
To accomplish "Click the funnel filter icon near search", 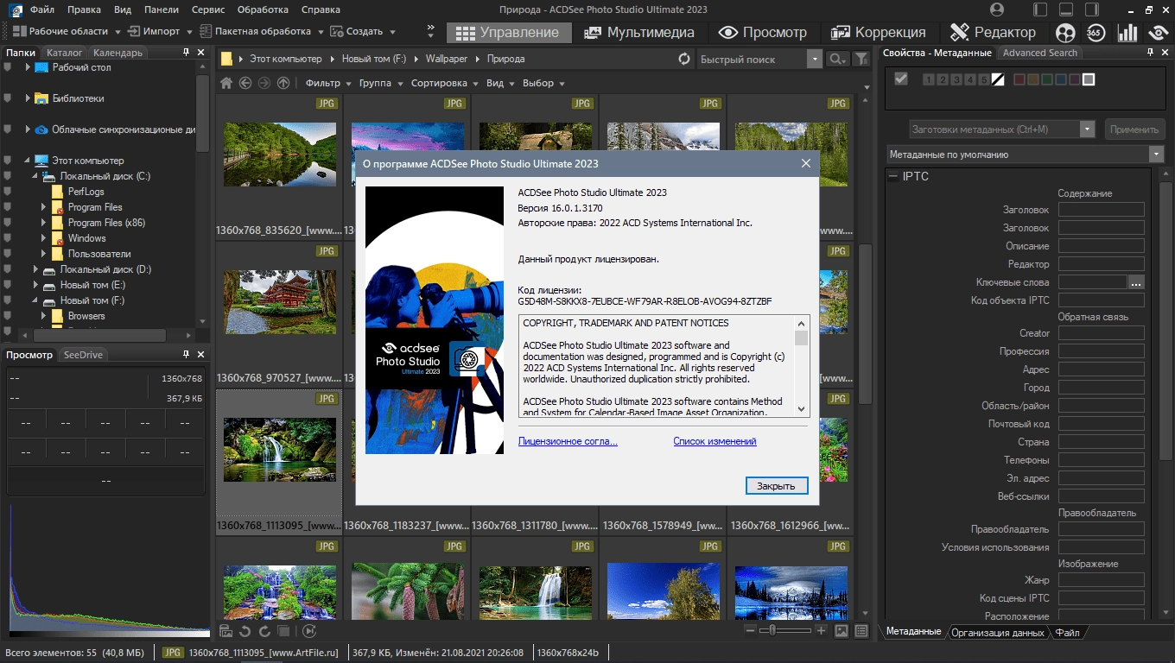I will 861,59.
